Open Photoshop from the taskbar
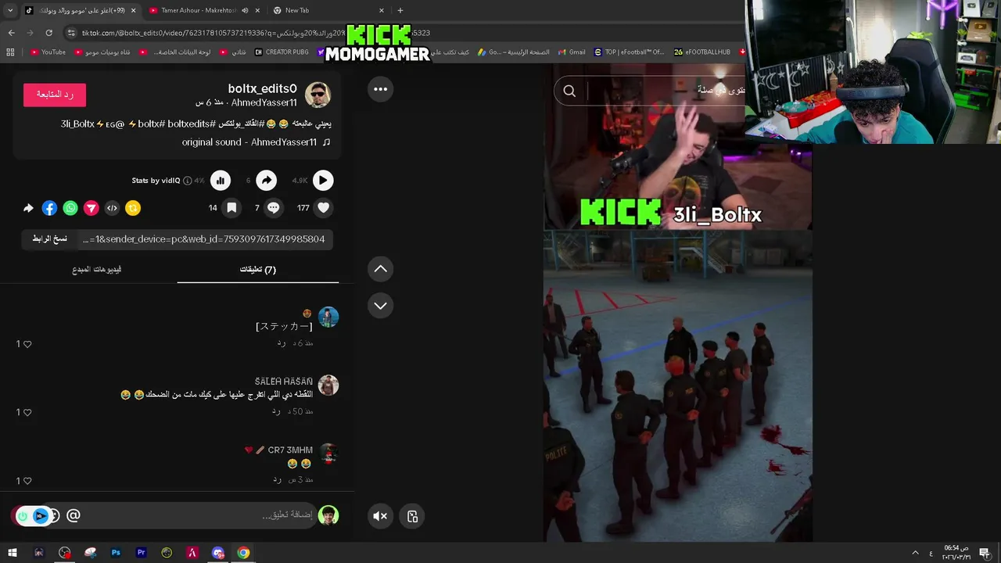The width and height of the screenshot is (1001, 563). (x=116, y=553)
